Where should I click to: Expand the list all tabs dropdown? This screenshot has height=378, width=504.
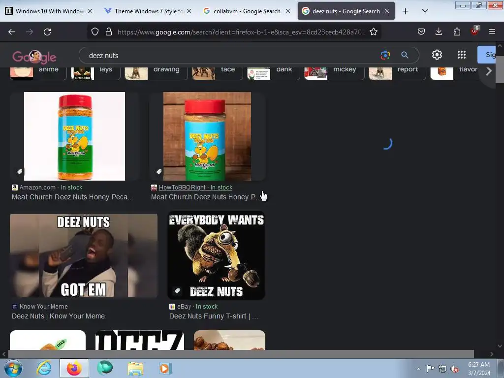pyautogui.click(x=425, y=11)
